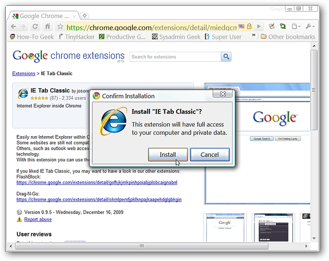Open a new tab
Screen dimensions: 329x261
(85, 15)
